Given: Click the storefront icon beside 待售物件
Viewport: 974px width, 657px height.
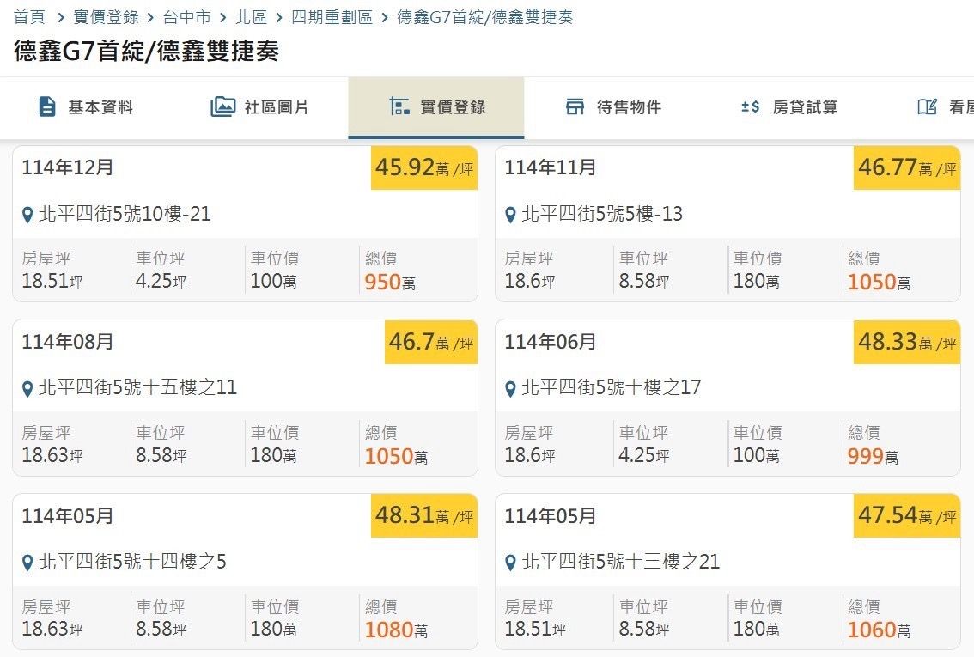Looking at the screenshot, I should tap(575, 107).
